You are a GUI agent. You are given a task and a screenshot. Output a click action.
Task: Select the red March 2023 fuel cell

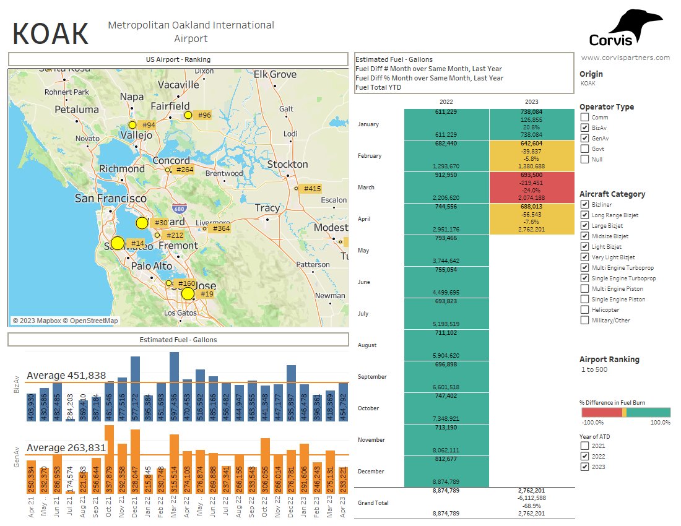point(532,188)
